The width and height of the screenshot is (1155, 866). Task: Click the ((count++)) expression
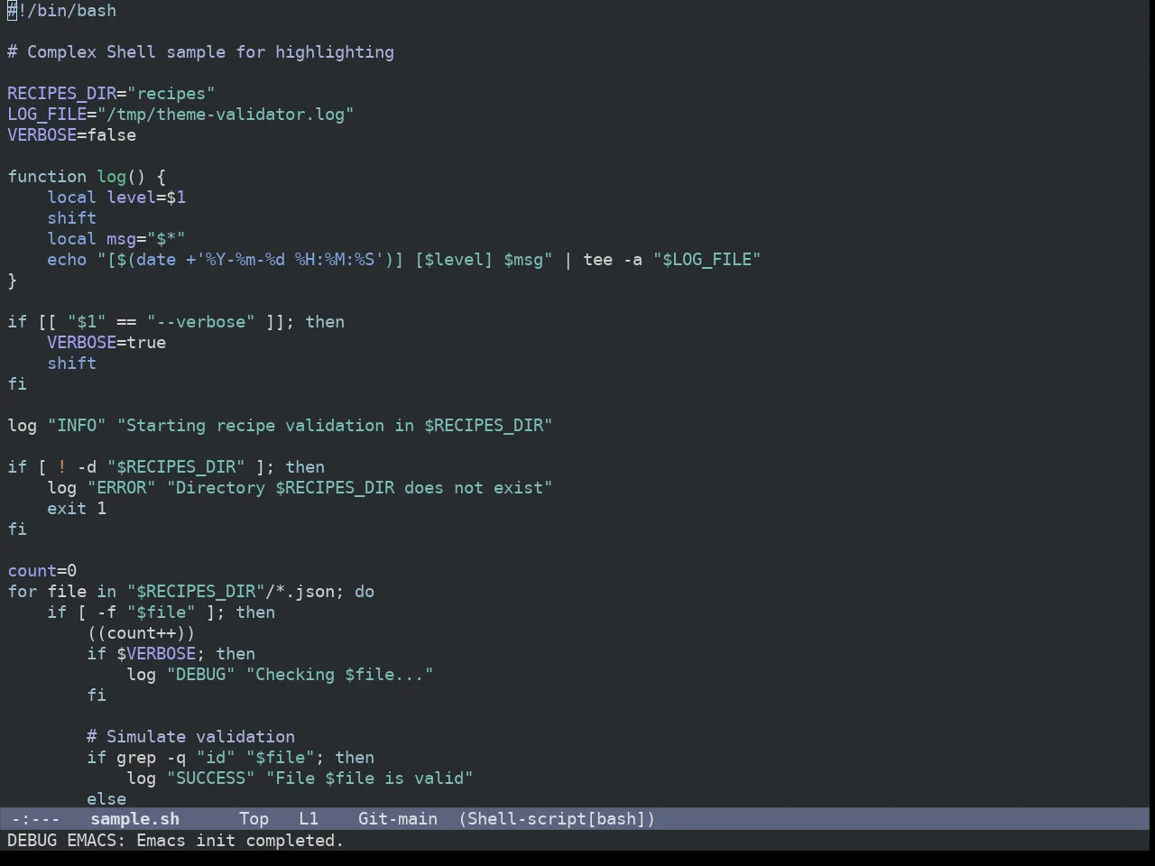[141, 633]
